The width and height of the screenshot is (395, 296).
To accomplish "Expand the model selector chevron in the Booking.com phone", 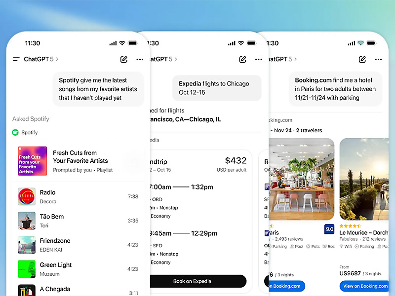I will point(295,59).
